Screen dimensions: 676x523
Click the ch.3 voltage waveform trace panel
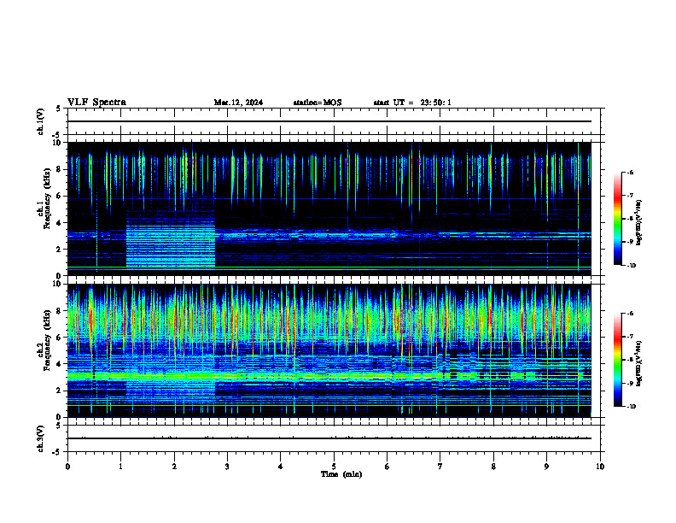coord(334,438)
